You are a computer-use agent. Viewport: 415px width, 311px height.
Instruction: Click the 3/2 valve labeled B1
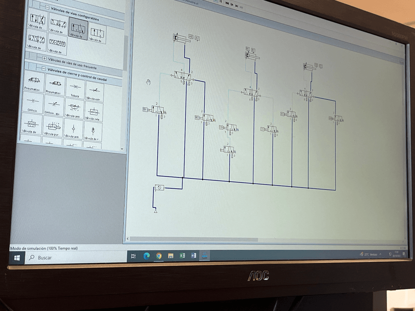tap(155, 110)
